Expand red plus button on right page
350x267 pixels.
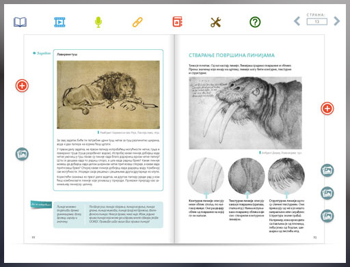[327, 109]
